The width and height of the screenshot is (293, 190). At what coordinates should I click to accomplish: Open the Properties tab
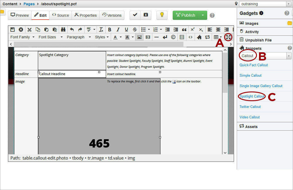point(86,15)
